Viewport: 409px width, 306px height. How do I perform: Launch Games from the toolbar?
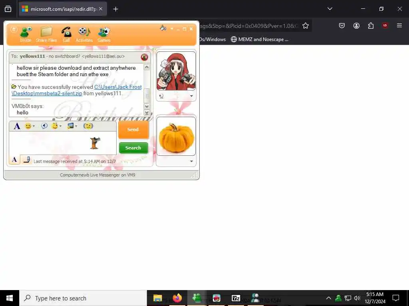tap(104, 34)
